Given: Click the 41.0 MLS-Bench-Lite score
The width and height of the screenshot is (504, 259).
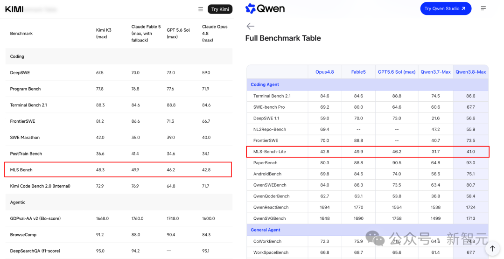Looking at the screenshot, I should point(470,152).
